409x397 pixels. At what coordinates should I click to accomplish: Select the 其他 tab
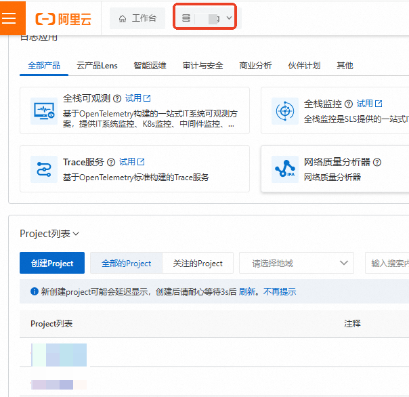[x=345, y=66]
